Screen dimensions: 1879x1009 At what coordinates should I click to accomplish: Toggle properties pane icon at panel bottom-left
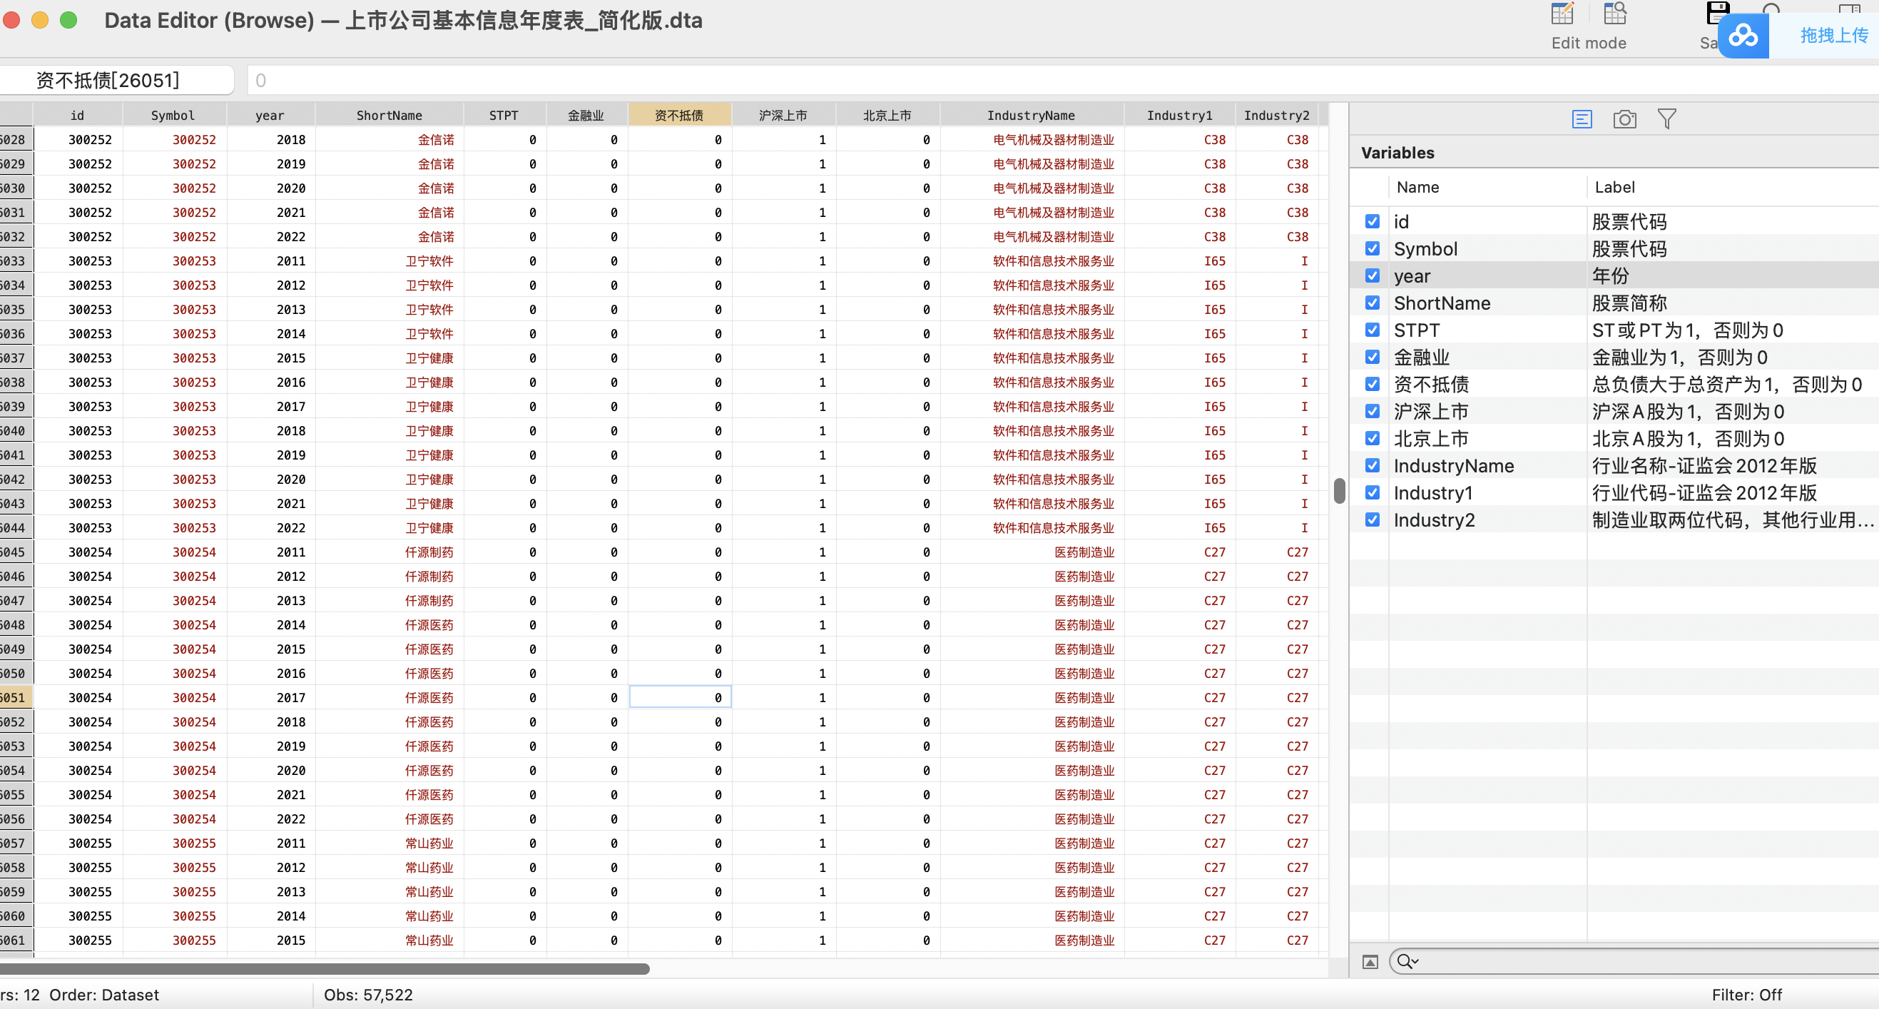tap(1370, 962)
